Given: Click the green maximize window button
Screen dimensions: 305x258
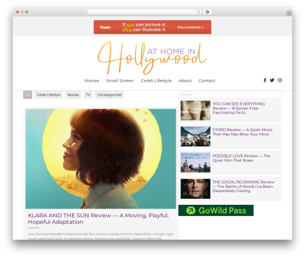Looking at the screenshot, I should click(27, 12).
